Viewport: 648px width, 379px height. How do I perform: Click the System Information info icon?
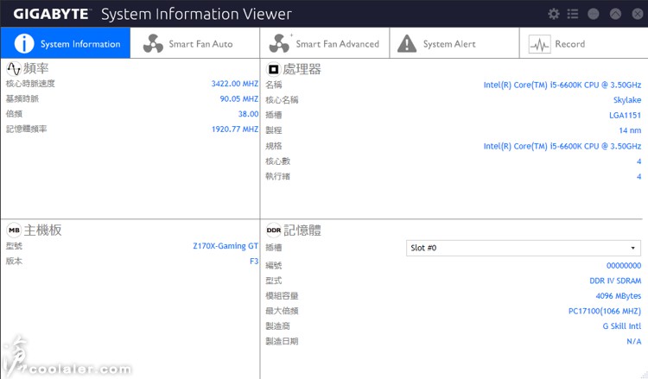24,43
